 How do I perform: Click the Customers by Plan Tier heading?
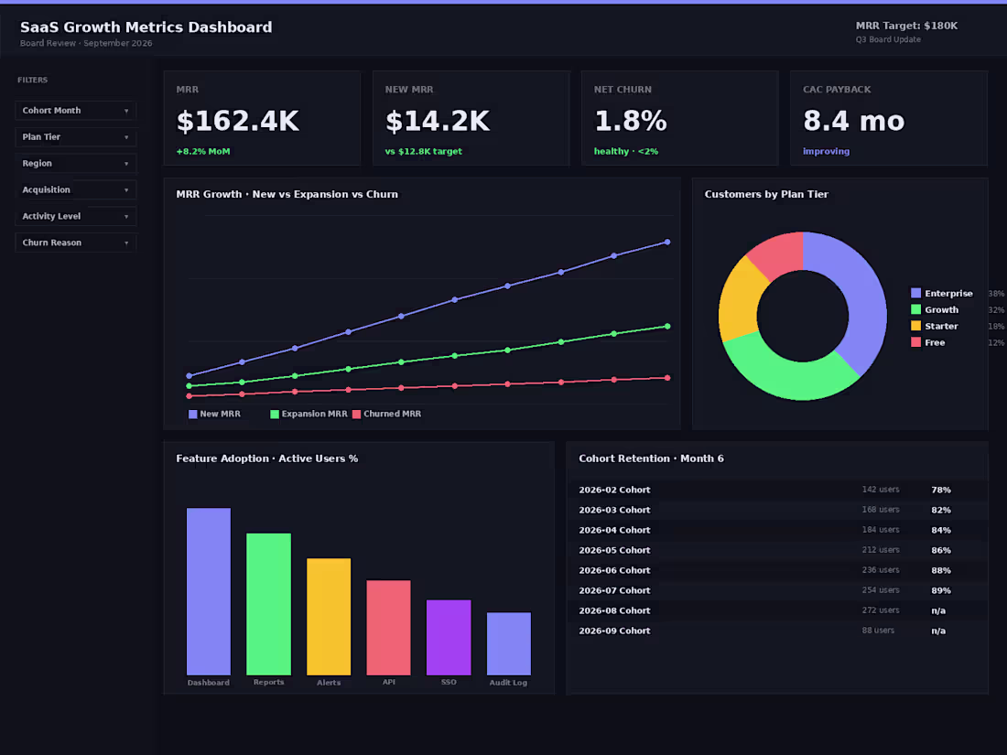coord(766,195)
